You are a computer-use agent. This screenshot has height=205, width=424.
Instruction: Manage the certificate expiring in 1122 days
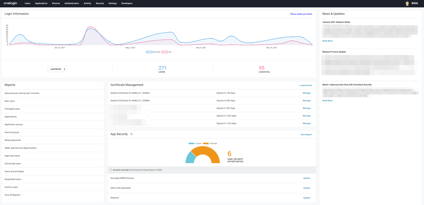click(x=307, y=123)
